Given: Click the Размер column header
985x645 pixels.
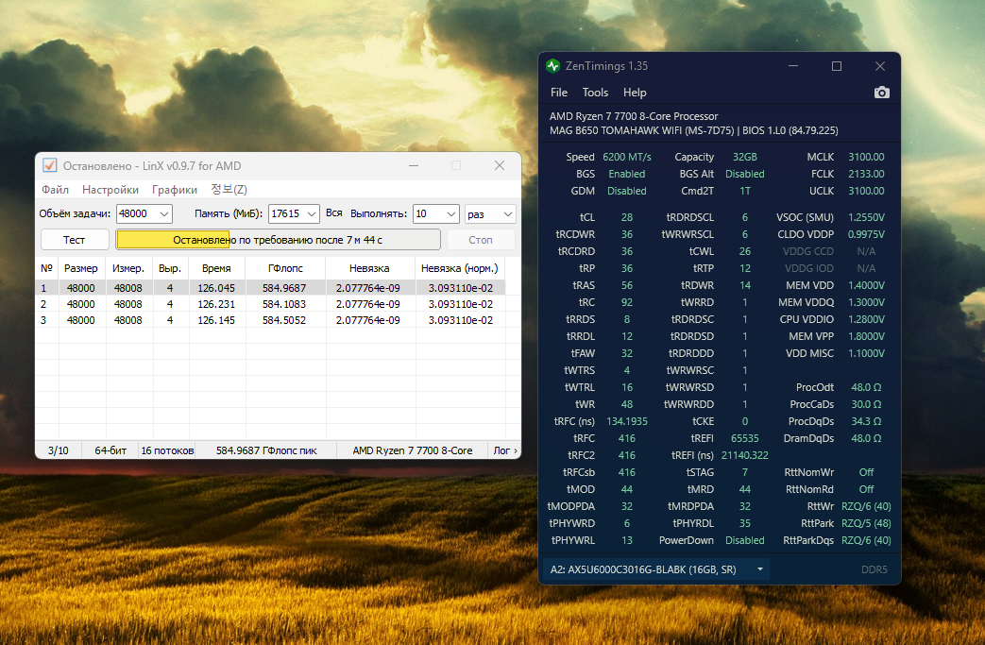Looking at the screenshot, I should [81, 268].
